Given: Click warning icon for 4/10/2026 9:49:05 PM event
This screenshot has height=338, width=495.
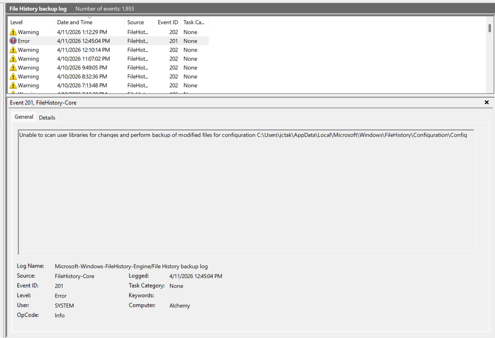Looking at the screenshot, I should point(13,67).
